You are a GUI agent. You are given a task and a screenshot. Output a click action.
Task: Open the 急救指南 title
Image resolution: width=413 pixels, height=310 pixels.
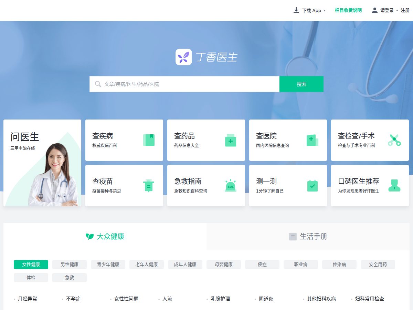point(188,181)
